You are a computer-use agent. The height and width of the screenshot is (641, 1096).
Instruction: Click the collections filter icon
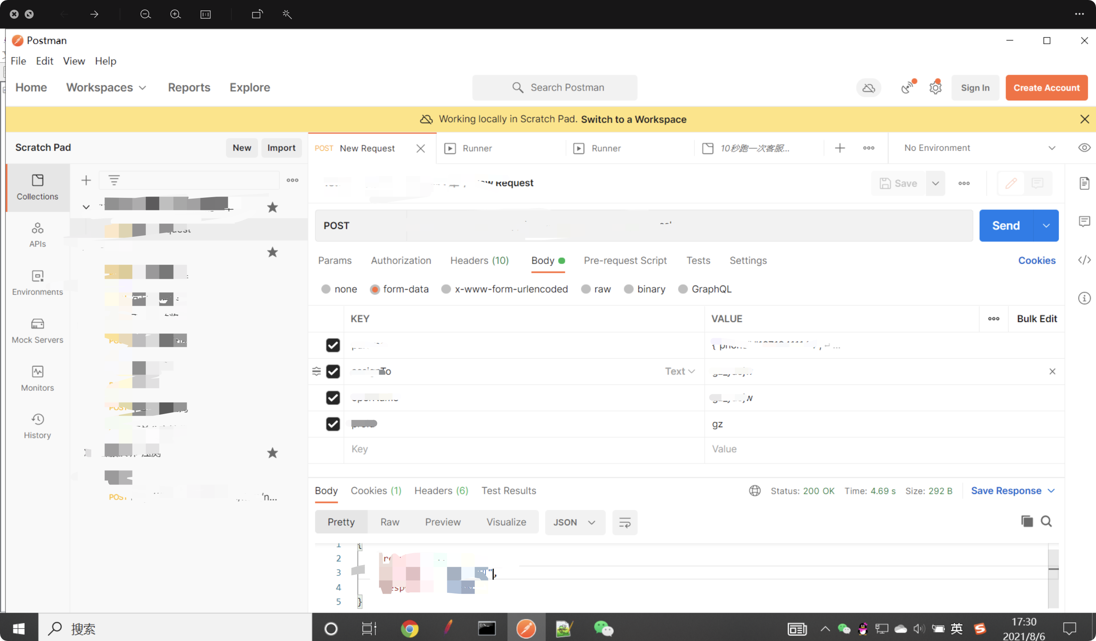point(114,180)
